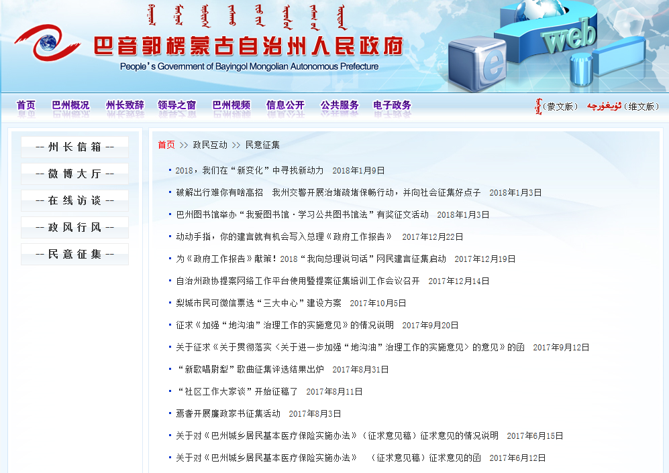Switch to Mongolian version (蒙文版)

click(x=561, y=107)
